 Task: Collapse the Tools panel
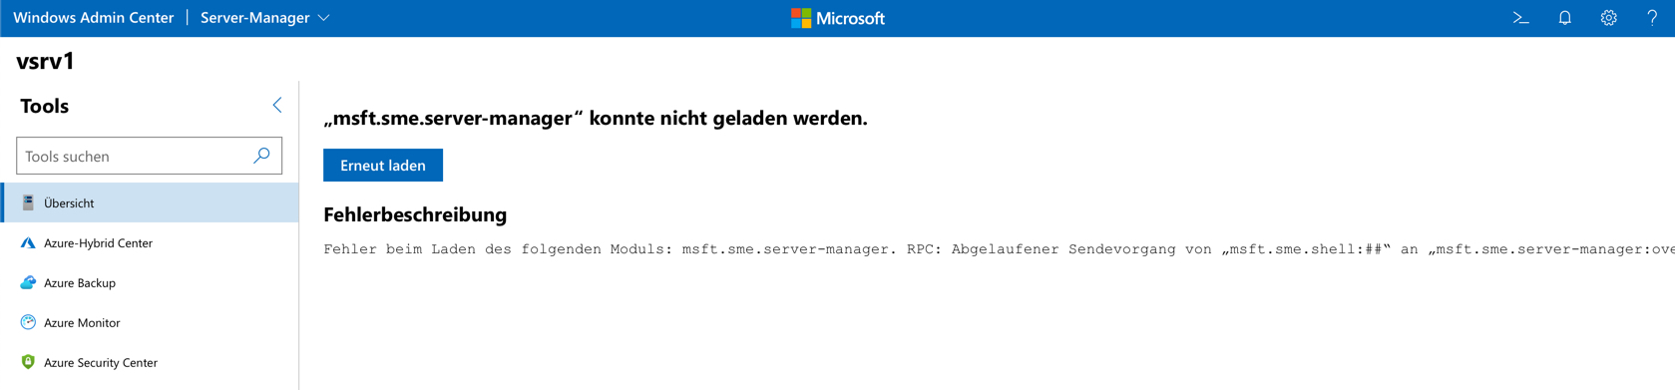(x=277, y=105)
